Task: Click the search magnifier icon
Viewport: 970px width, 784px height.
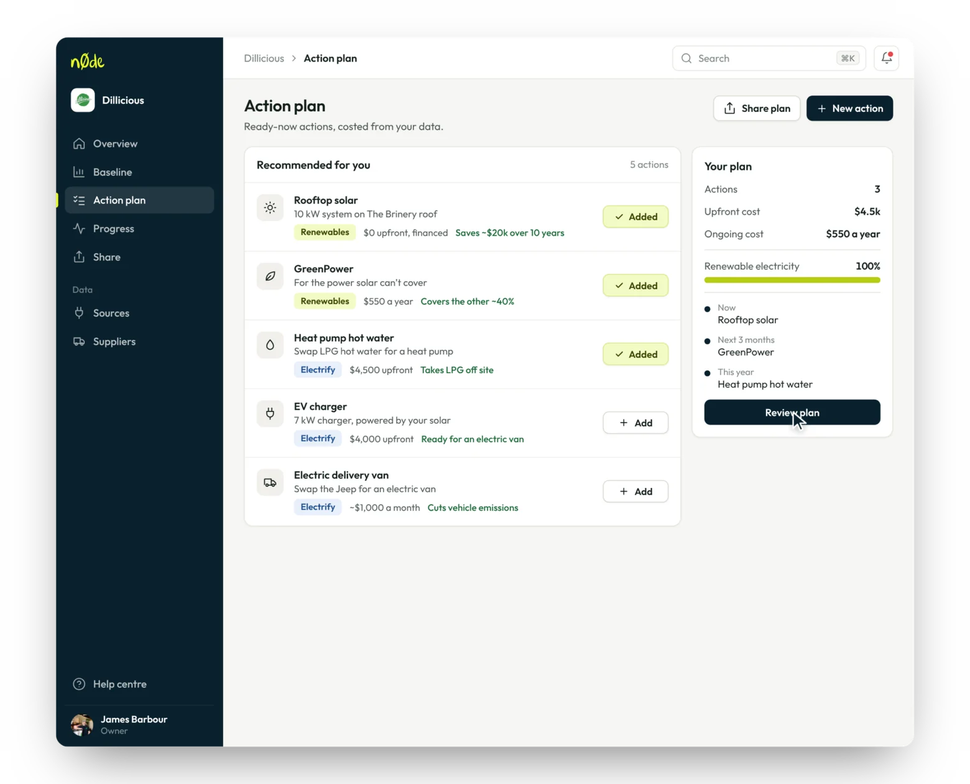Action: [x=686, y=58]
